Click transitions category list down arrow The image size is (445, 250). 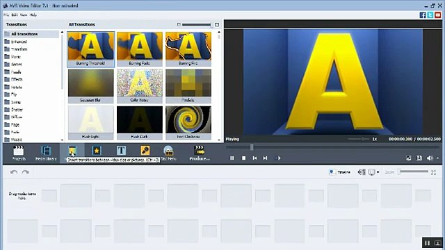(x=62, y=140)
